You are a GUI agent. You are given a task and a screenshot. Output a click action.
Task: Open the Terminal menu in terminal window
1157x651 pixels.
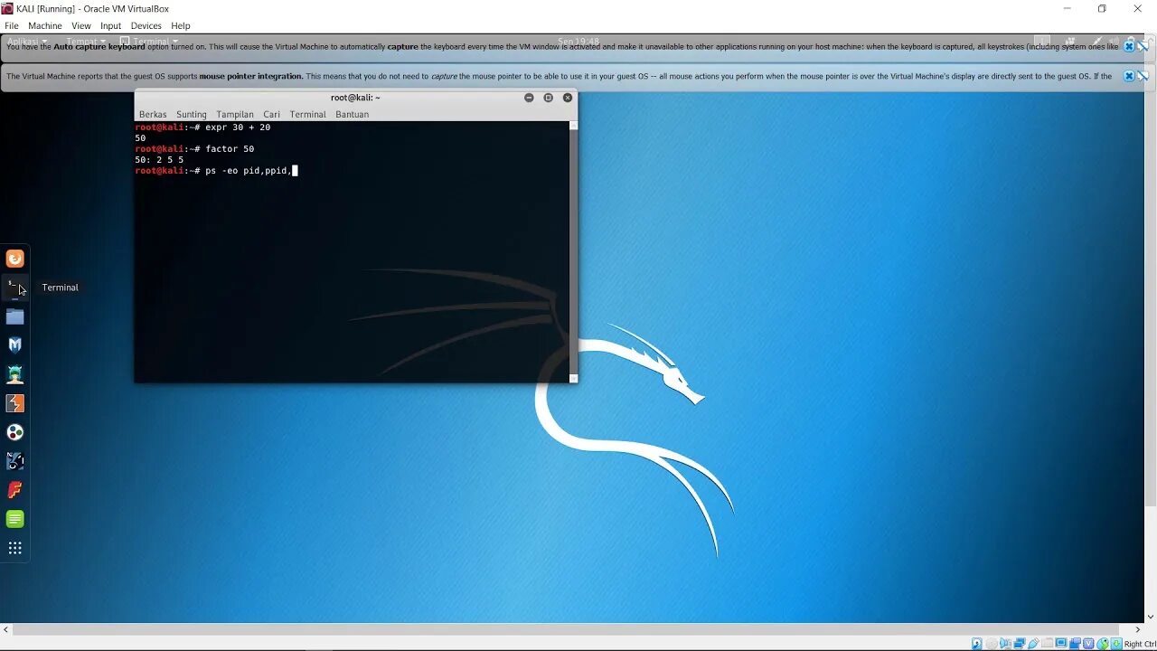point(307,114)
